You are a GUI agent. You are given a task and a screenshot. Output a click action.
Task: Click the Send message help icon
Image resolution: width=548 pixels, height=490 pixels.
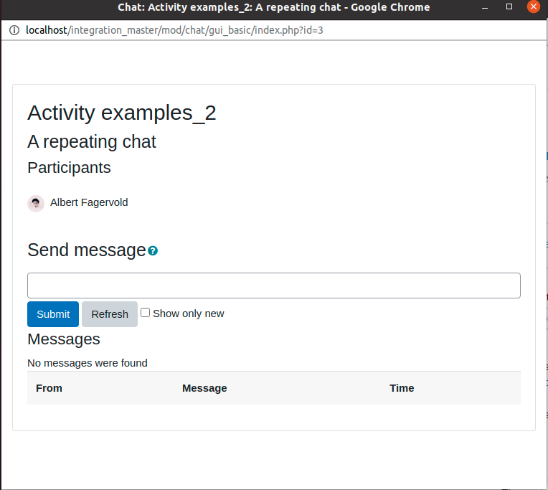point(153,250)
